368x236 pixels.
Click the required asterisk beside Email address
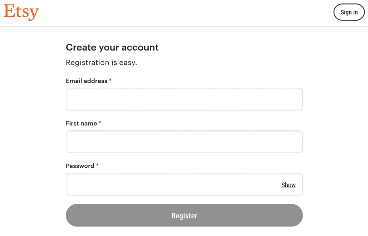[x=110, y=80]
